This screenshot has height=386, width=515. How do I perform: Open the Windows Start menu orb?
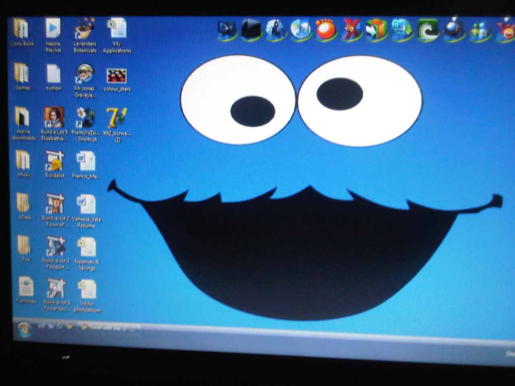[x=24, y=330]
